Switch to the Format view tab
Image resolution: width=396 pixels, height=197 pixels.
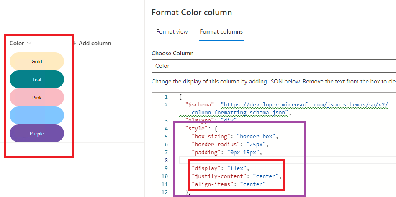172,32
